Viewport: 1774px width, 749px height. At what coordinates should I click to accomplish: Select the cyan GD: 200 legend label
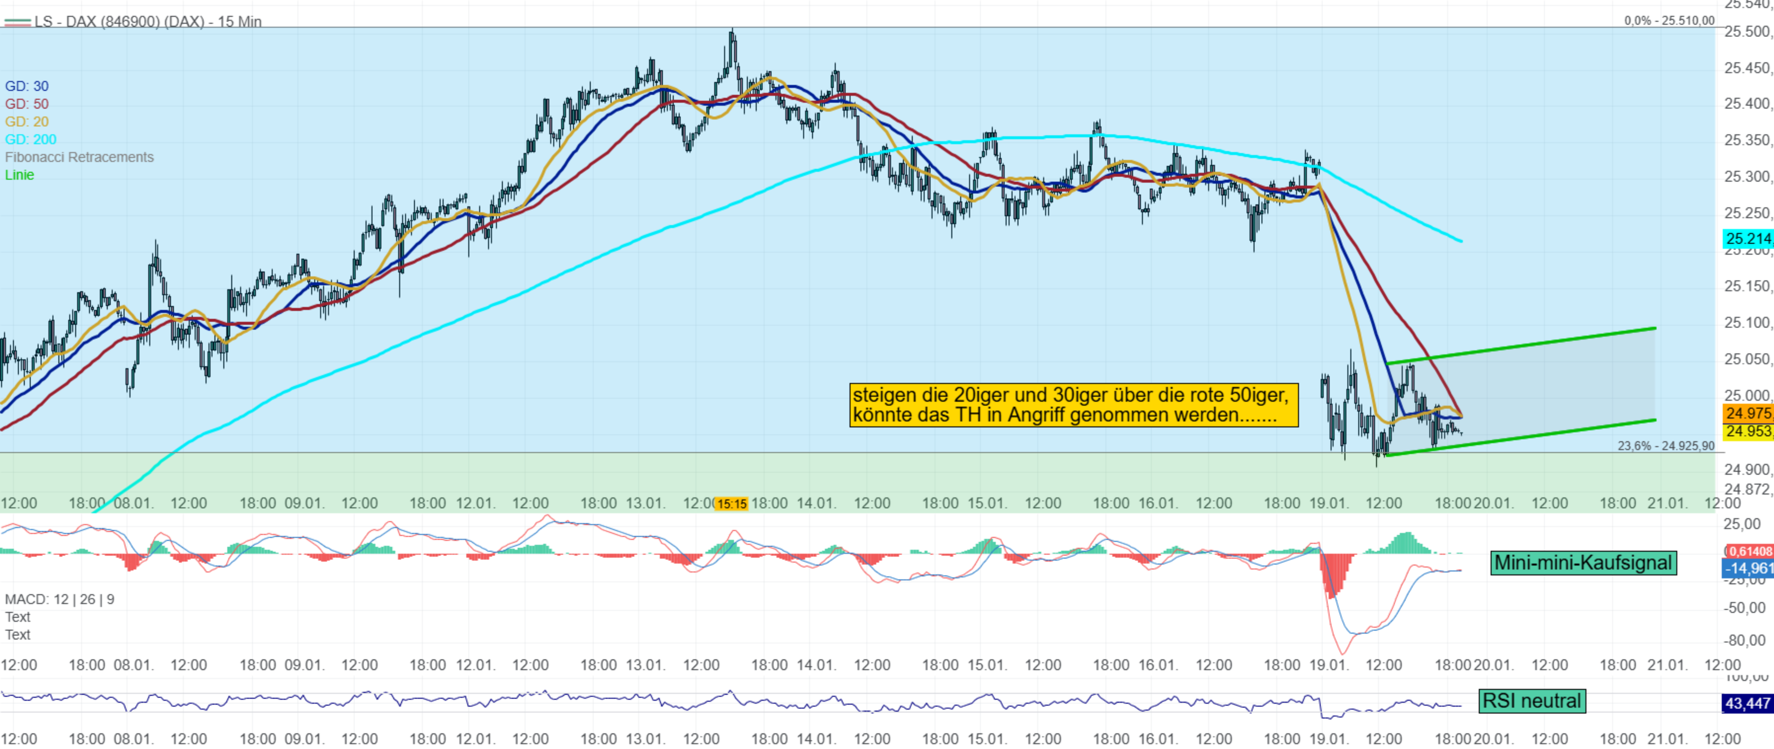[30, 140]
